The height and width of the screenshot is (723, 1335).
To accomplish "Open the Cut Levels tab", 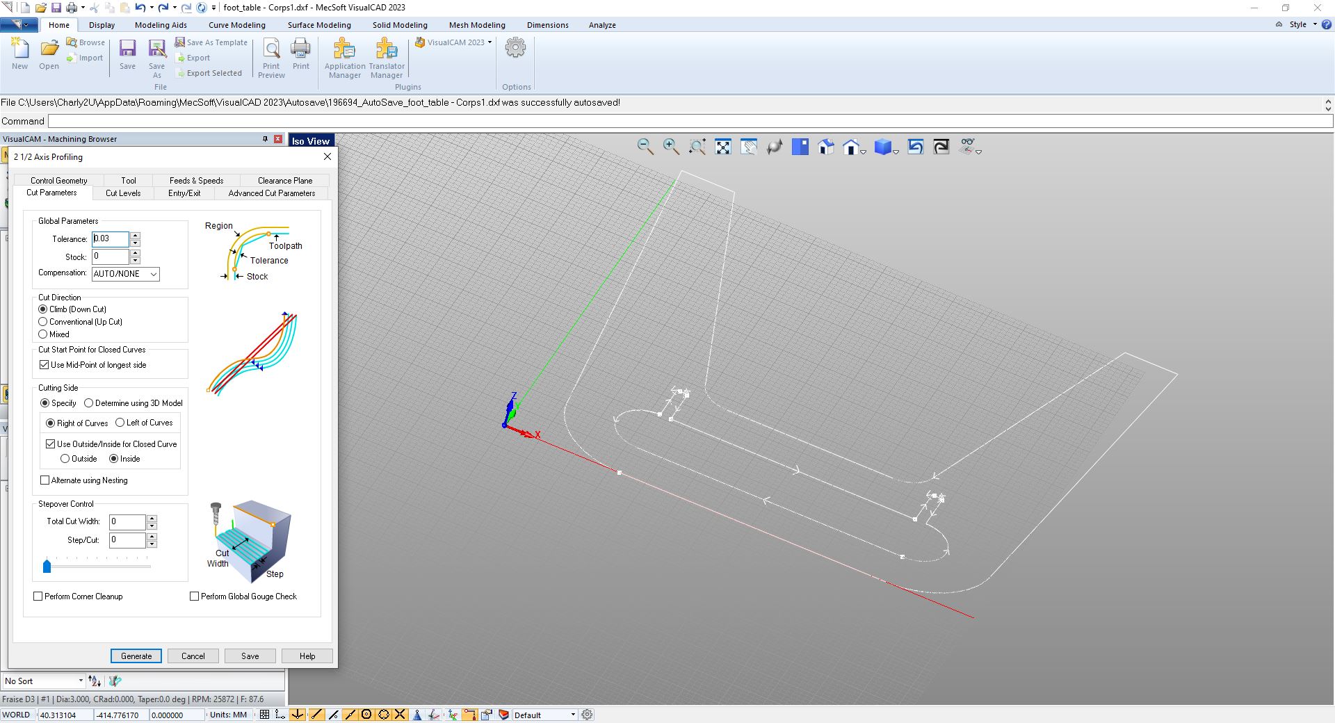I will (123, 193).
